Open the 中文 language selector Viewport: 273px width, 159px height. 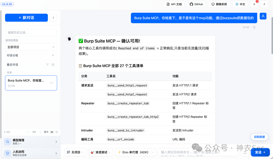point(240,4)
